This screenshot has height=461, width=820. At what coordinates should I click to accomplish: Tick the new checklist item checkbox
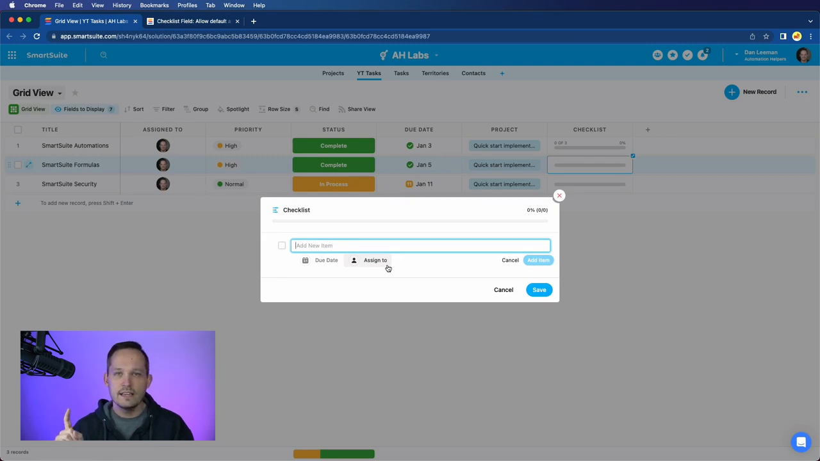click(282, 245)
